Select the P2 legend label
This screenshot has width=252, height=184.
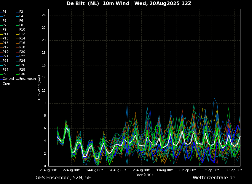coord(21,12)
